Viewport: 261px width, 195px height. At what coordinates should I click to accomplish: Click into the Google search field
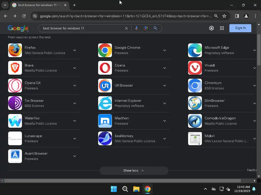coord(83,28)
